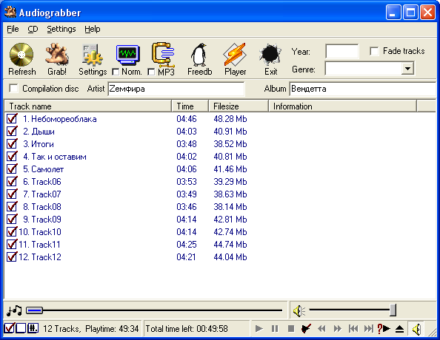Viewport: 440px width, 340px height.
Task: Click the Information column header
Action: click(343, 106)
